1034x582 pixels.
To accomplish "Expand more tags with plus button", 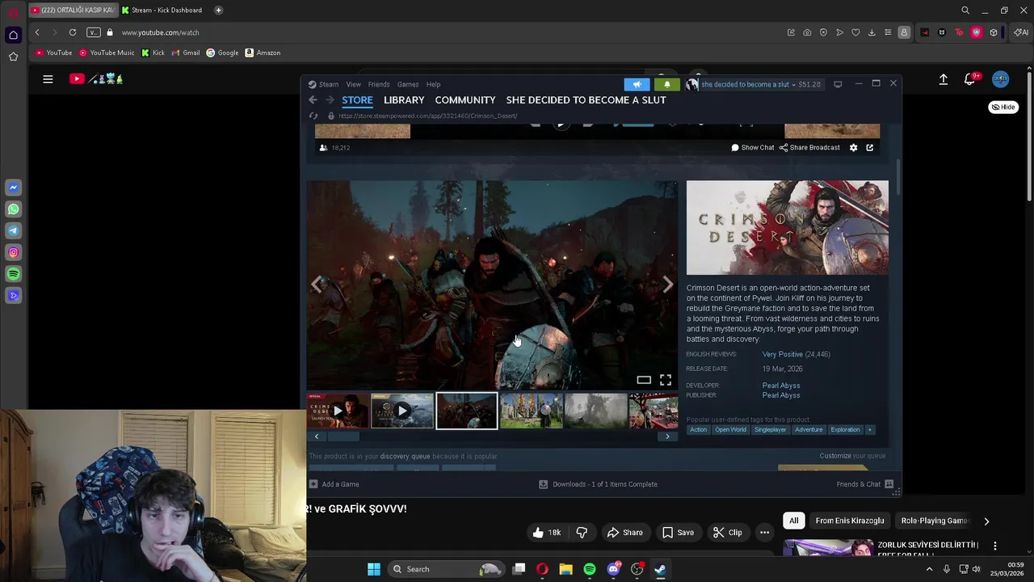I will 870,430.
